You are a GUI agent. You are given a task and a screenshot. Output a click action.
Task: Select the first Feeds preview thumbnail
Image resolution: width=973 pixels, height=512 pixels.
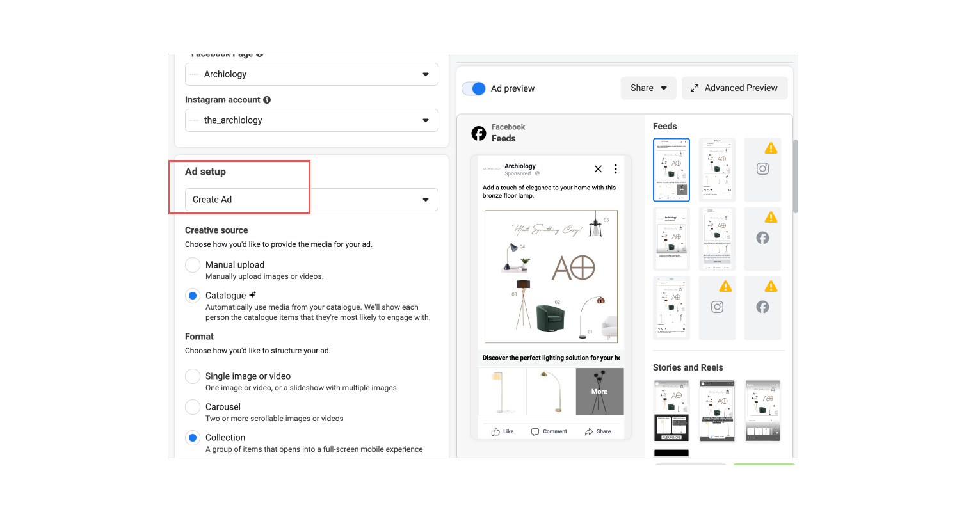[671, 170]
